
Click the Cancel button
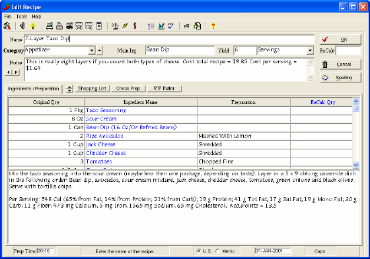click(340, 65)
